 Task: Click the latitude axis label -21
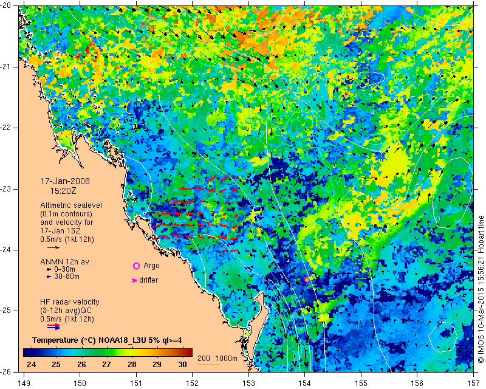(x=5, y=67)
